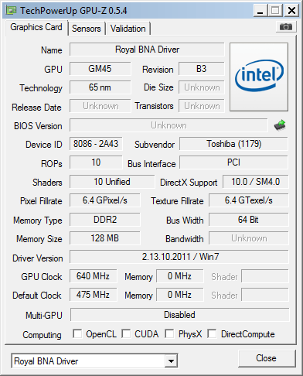Click the Close button
303x376 pixels.
(267, 358)
